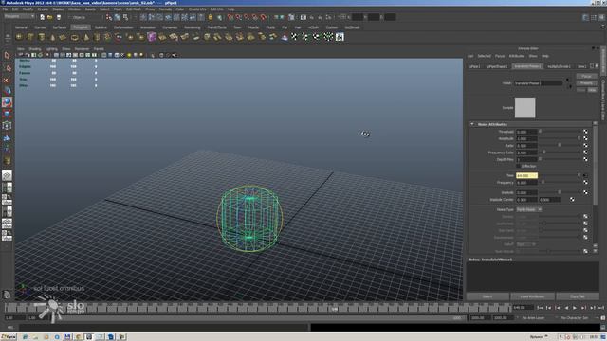Click the highlighted Time input field

tap(526, 175)
